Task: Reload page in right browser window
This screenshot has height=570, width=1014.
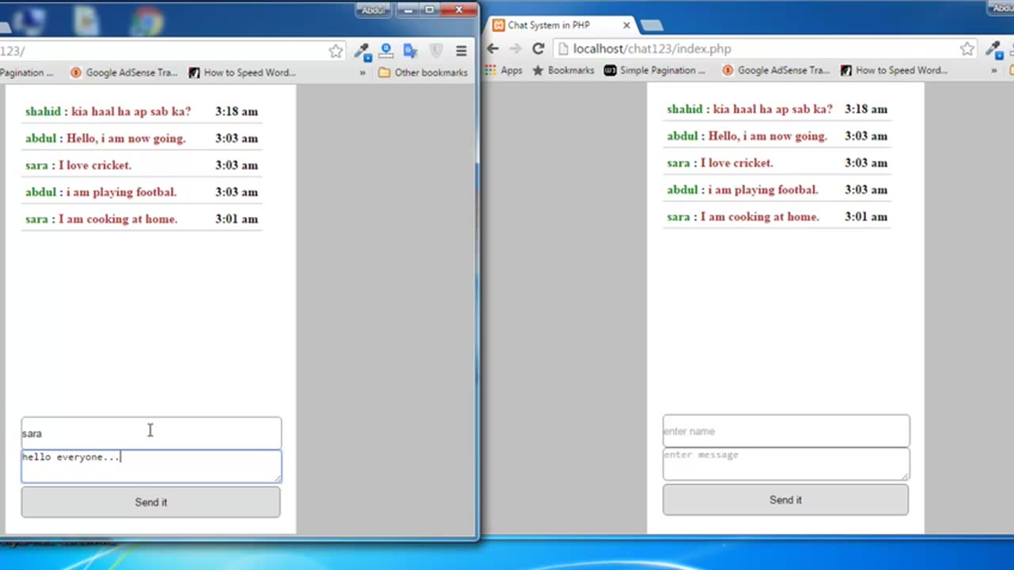Action: 538,49
